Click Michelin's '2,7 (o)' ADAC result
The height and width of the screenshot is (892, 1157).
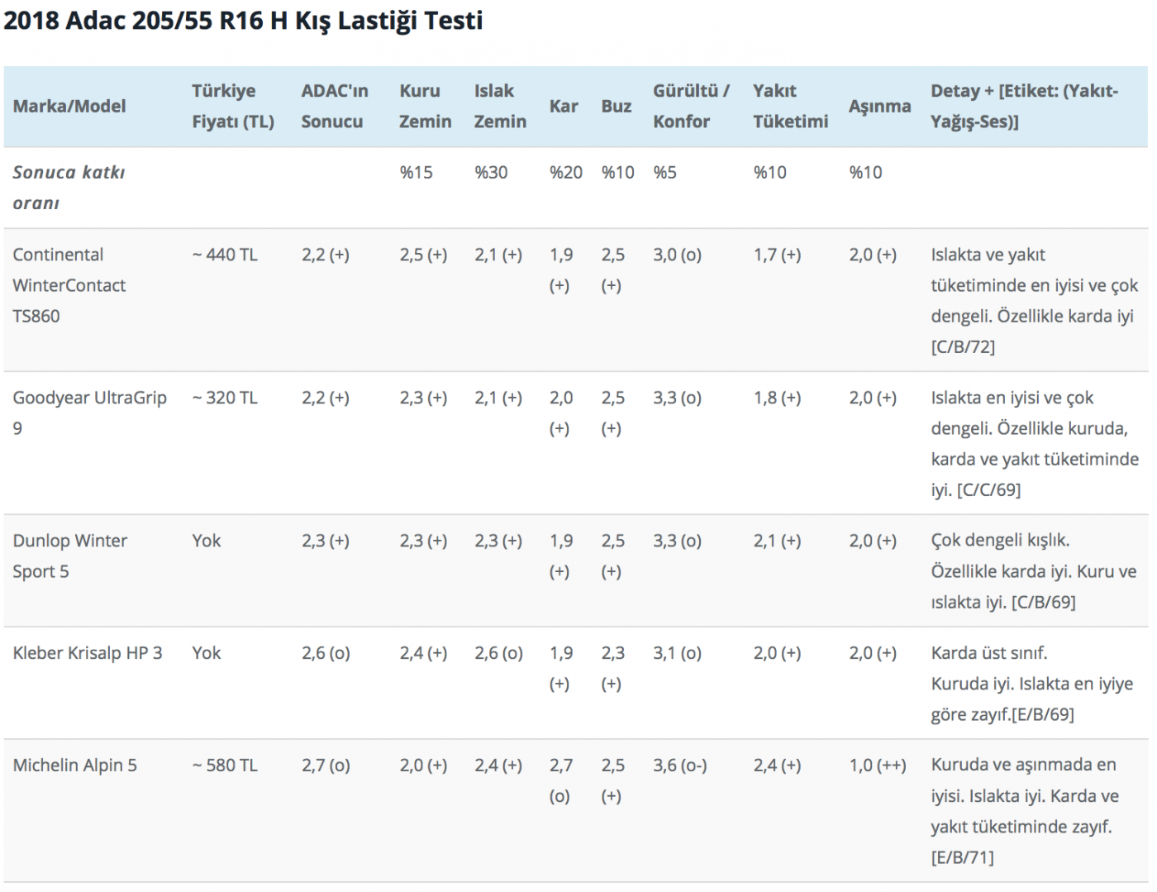(x=326, y=766)
